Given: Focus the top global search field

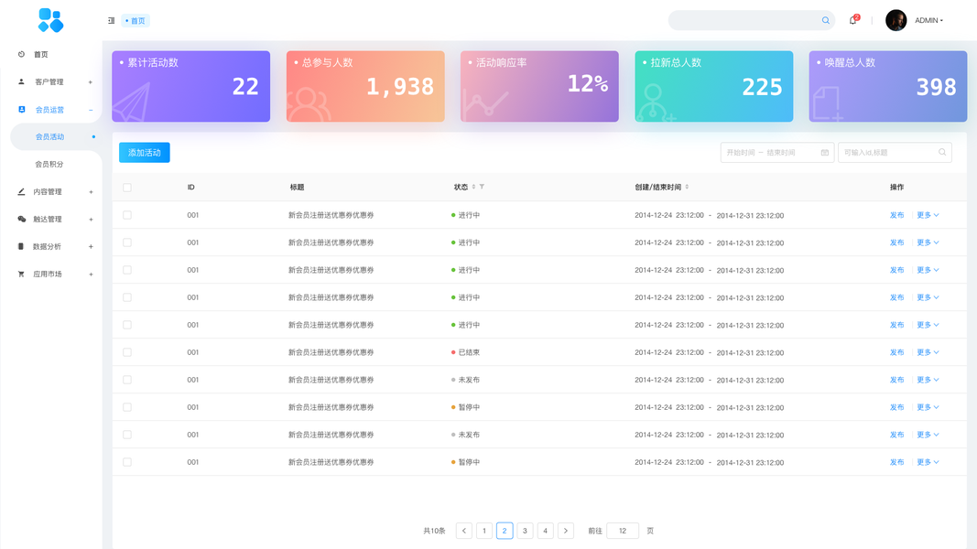Looking at the screenshot, I should tap(752, 20).
